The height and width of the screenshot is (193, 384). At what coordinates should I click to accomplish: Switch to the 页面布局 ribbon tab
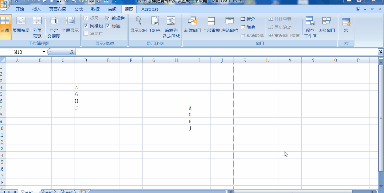click(x=58, y=9)
